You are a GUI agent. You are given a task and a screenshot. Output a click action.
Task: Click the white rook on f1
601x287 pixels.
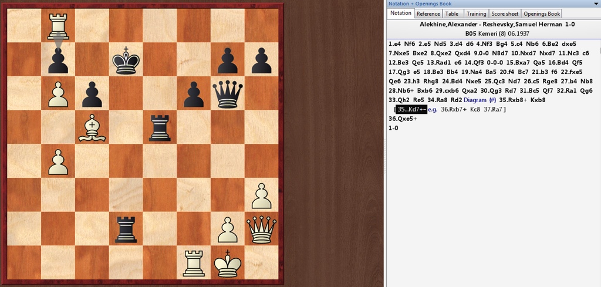click(194, 264)
